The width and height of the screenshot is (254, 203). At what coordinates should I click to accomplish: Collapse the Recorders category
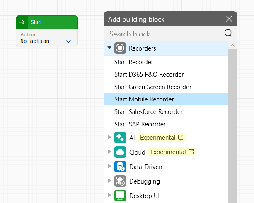[x=109, y=48]
